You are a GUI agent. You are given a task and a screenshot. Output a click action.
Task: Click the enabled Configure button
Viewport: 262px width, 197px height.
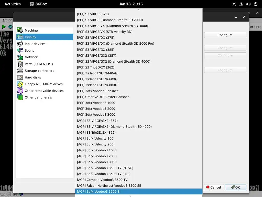click(225, 35)
